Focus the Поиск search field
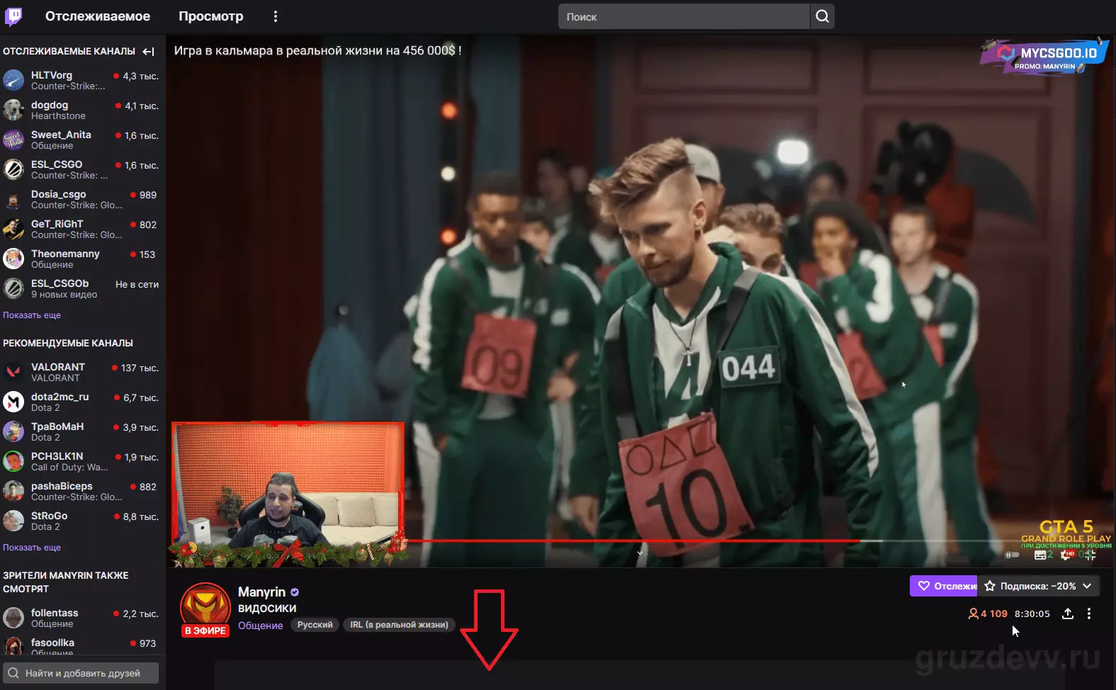The width and height of the screenshot is (1116, 690). (x=684, y=16)
